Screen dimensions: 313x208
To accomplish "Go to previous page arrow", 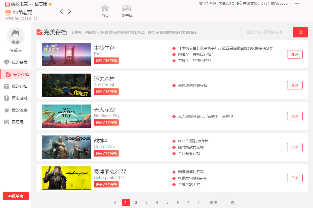I will pos(115,203).
